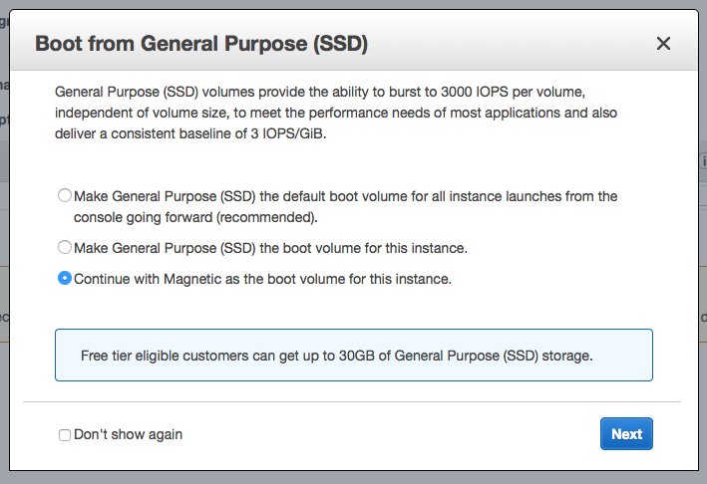707x484 pixels.
Task: Choose SSD boot volume for this instance radio
Action: 65,246
